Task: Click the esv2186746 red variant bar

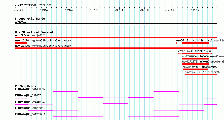Action: pyautogui.click(x=195, y=53)
